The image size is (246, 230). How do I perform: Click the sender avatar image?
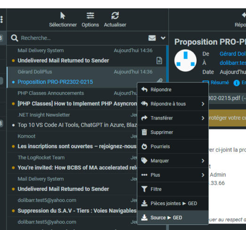point(185,60)
